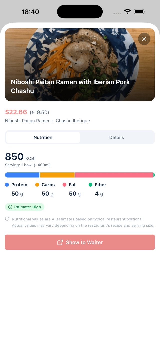Tap the battery indicator
This screenshot has width=160, height=347.
pyautogui.click(x=139, y=11)
